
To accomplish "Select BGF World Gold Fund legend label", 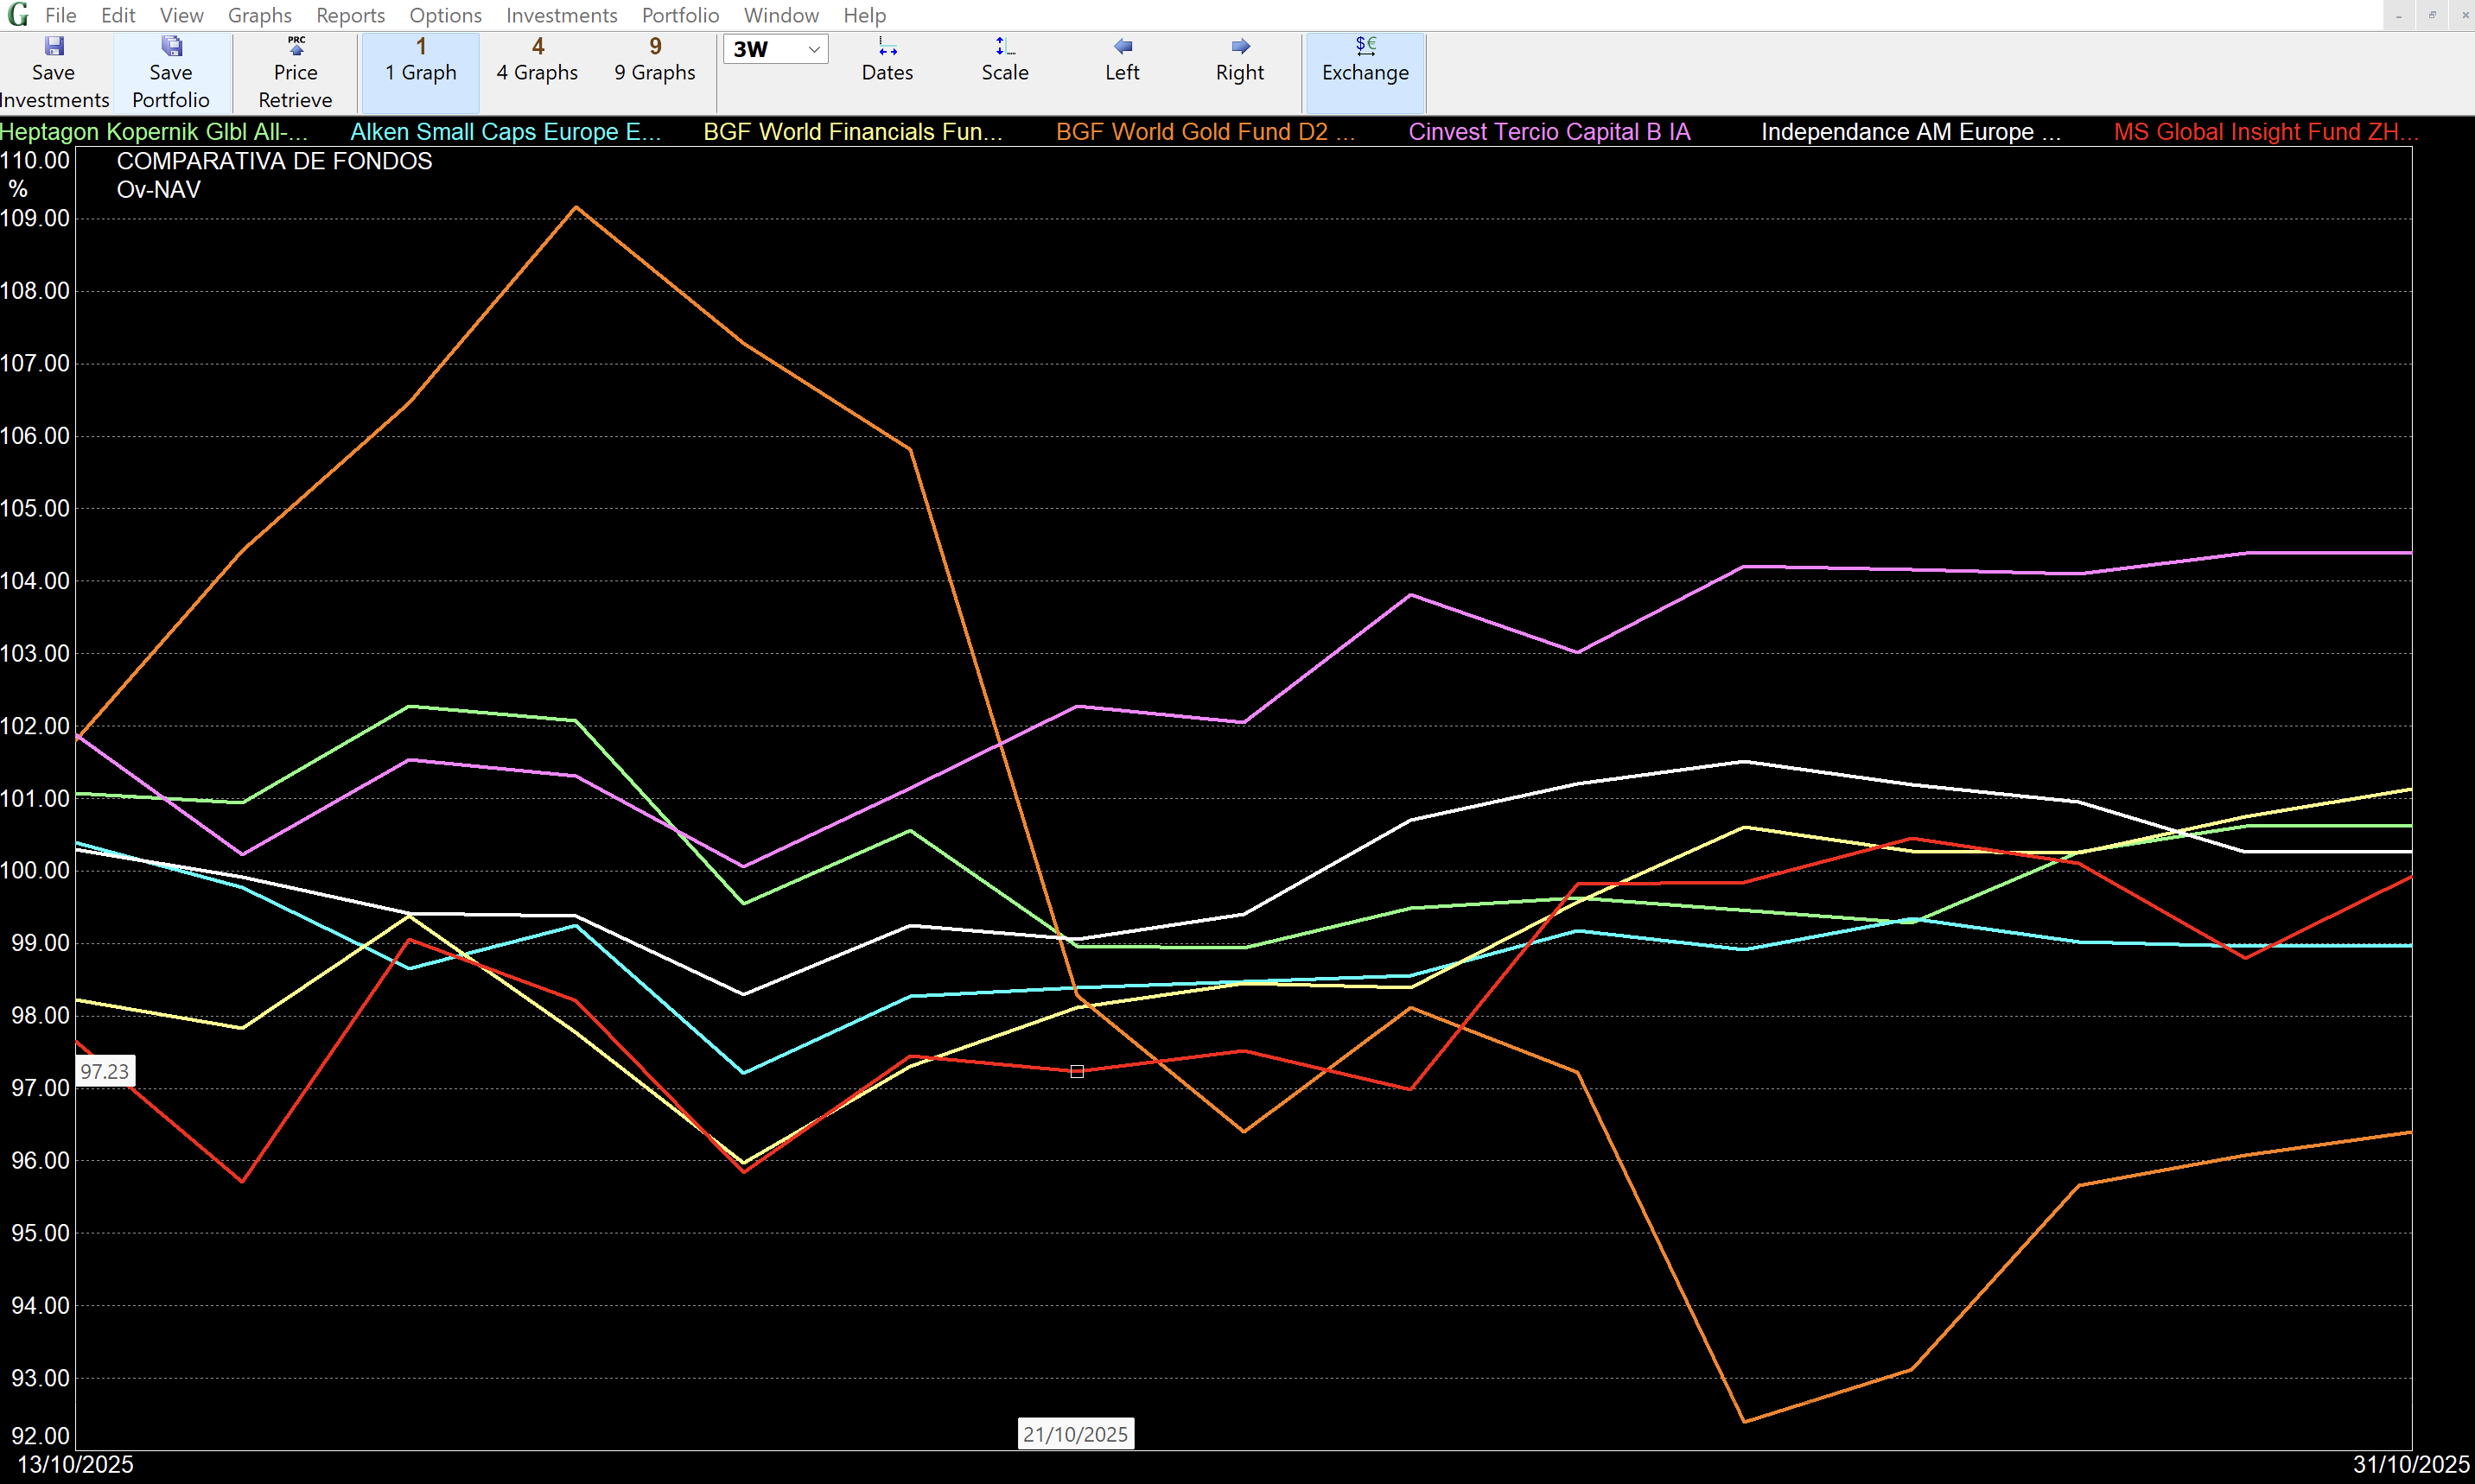I will coord(1205,132).
